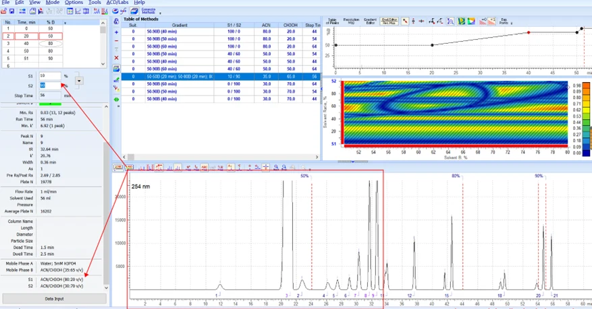Open the Edit menu

[20, 2]
